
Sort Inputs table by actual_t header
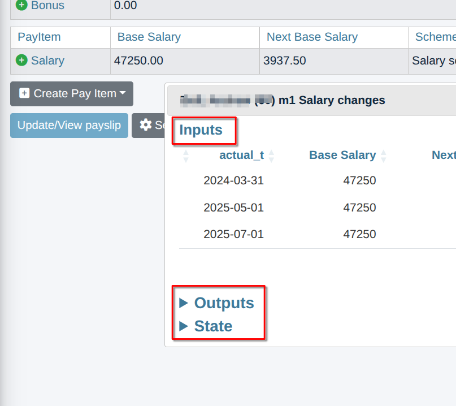coord(241,155)
